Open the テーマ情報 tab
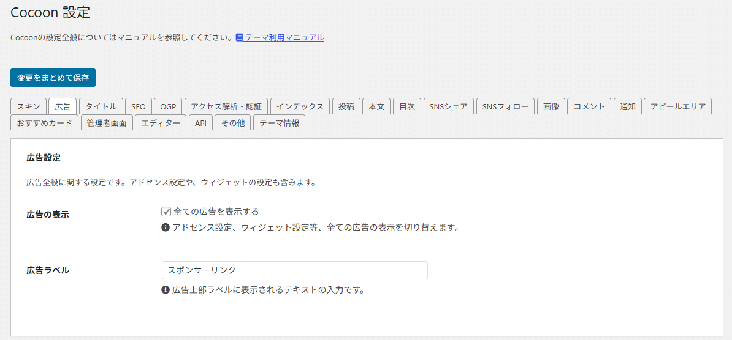Image resolution: width=732 pixels, height=340 pixels. (x=279, y=123)
